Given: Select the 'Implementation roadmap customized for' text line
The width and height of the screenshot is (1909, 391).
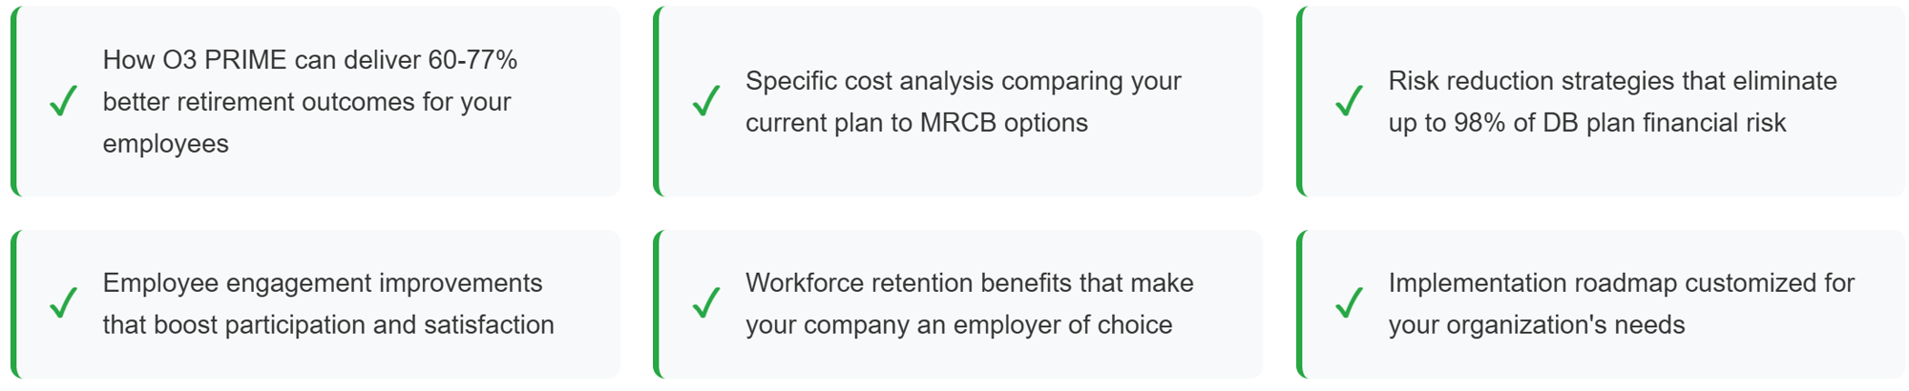Looking at the screenshot, I should (x=1621, y=283).
